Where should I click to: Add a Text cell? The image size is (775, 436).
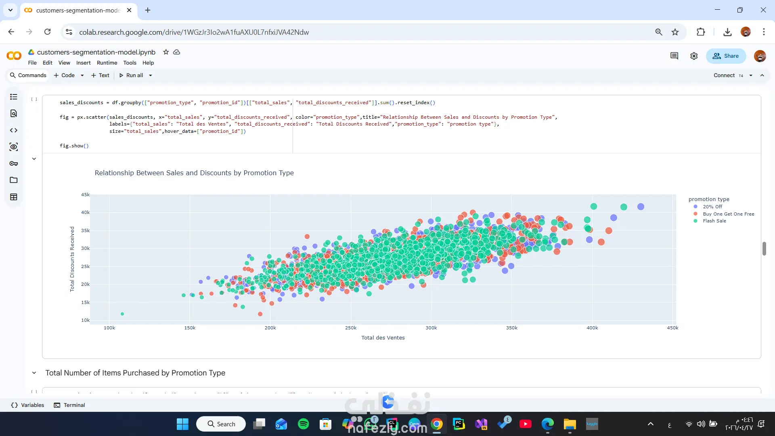[100, 75]
